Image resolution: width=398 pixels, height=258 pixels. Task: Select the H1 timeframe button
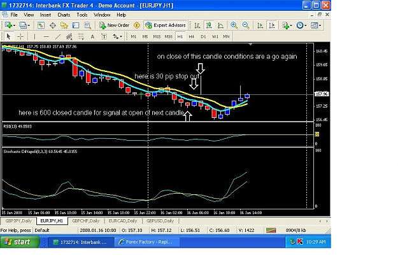coord(180,36)
